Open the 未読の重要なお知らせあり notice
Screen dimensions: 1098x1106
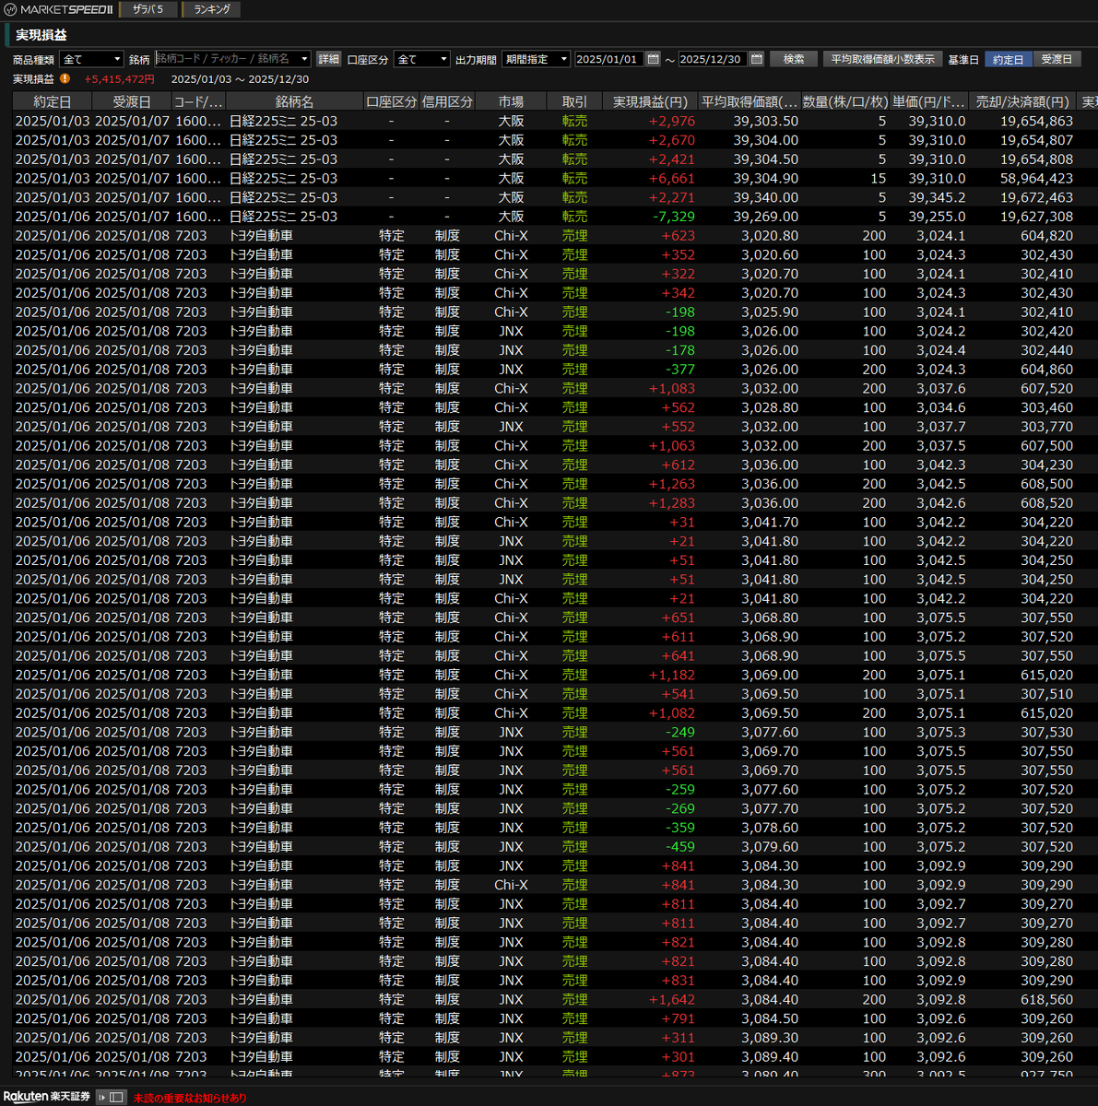pos(190,1098)
